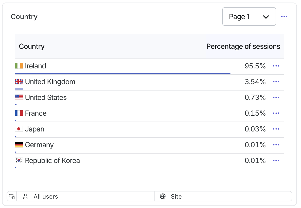Select the United States country name

46,98
